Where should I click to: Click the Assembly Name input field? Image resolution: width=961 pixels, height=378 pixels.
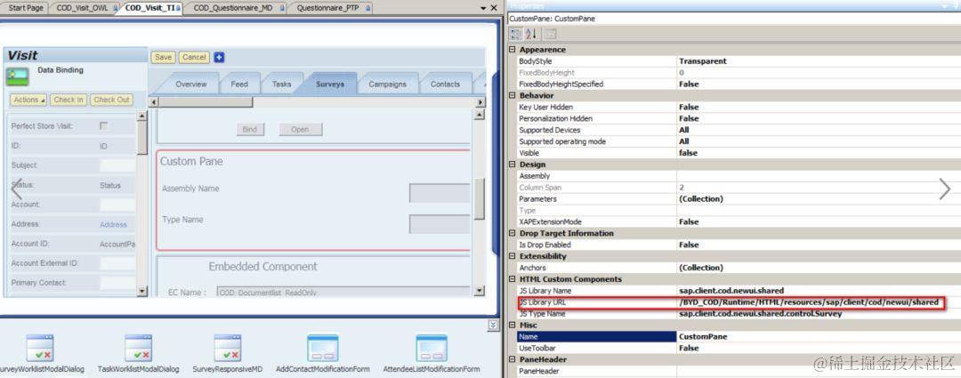pos(439,192)
